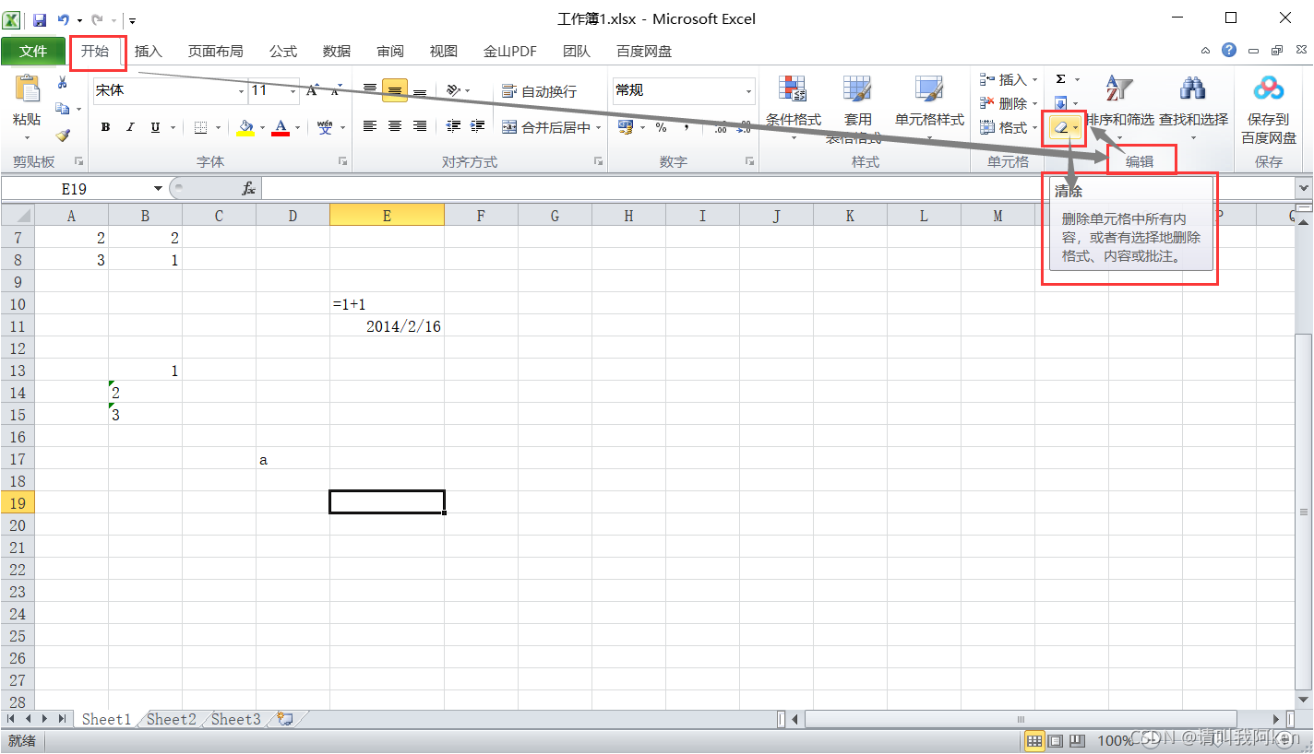Toggle Underline formatting
The height and width of the screenshot is (754, 1314).
tap(155, 128)
